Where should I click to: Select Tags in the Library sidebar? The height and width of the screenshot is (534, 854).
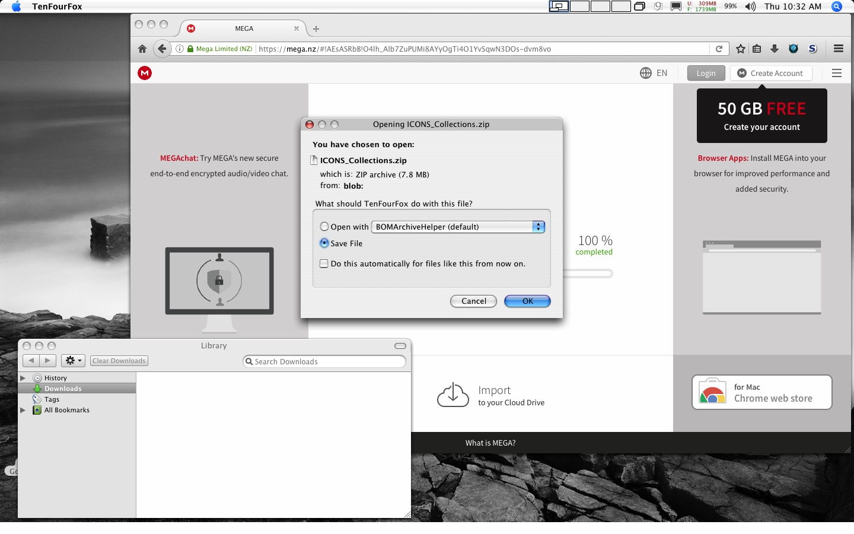click(x=52, y=399)
